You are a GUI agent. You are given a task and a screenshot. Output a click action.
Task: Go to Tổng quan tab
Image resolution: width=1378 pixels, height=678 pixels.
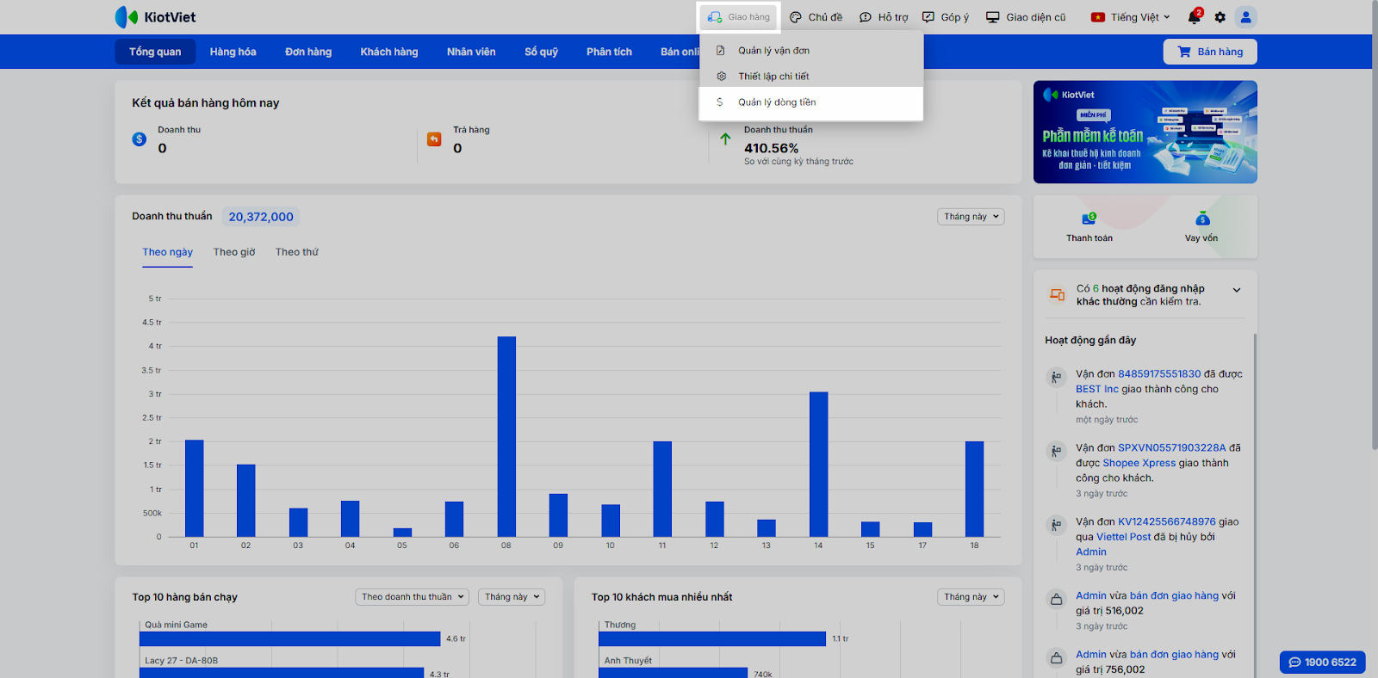pos(155,52)
